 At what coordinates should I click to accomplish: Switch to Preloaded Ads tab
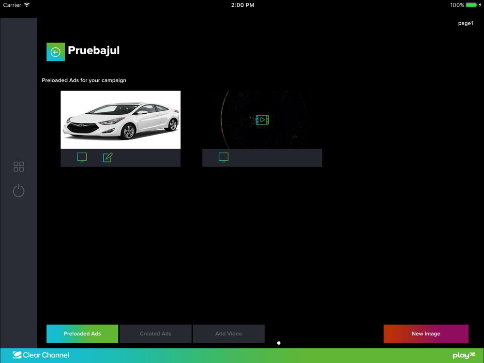coord(82,333)
